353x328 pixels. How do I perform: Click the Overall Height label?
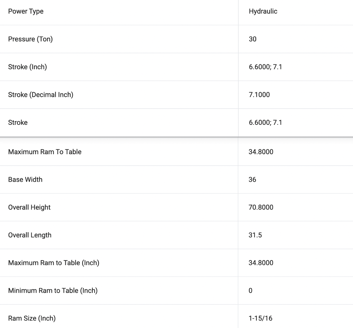click(29, 207)
